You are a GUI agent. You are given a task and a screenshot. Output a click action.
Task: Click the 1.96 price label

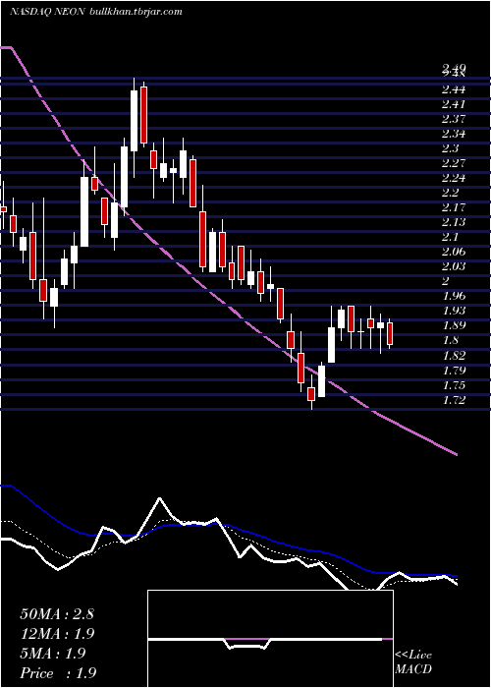click(454, 296)
